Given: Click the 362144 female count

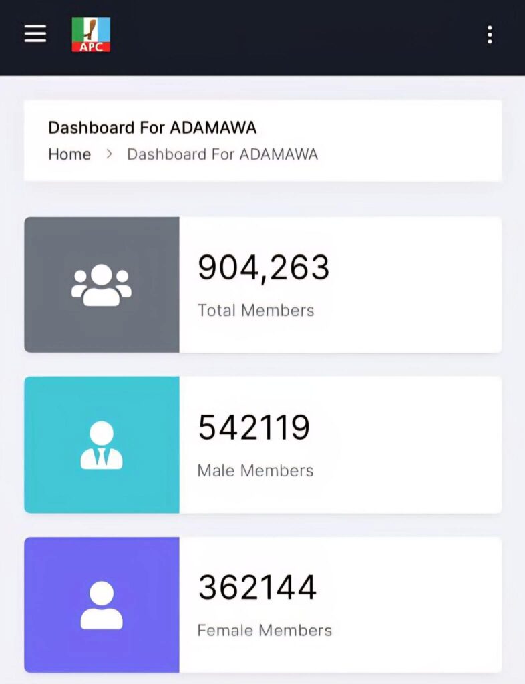Looking at the screenshot, I should pos(257,588).
